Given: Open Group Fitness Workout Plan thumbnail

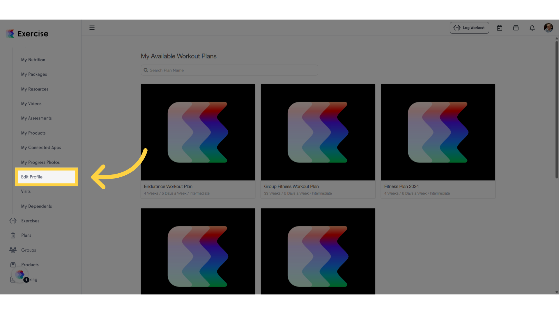Looking at the screenshot, I should tap(318, 132).
